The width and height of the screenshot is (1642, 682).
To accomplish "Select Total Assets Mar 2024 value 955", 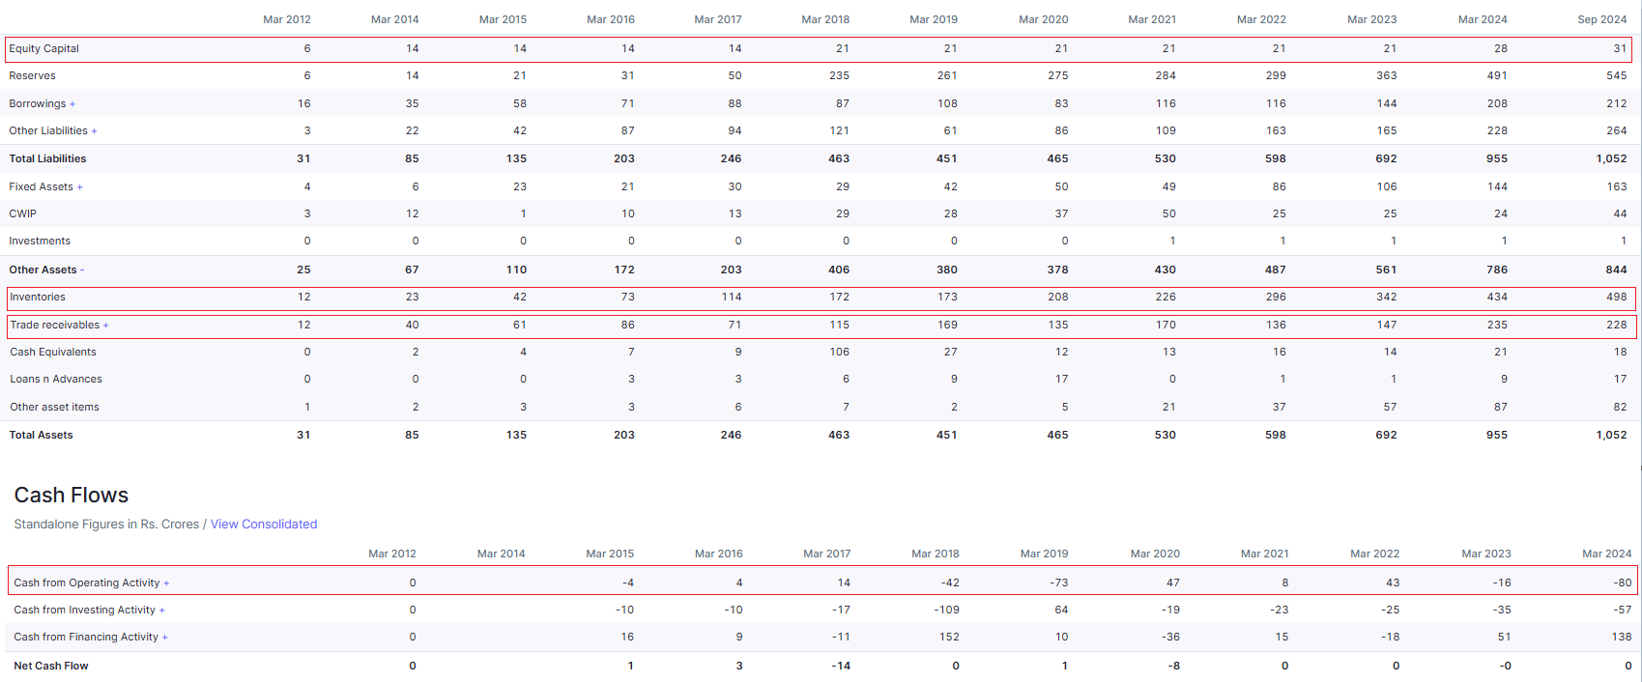I will [x=1497, y=435].
